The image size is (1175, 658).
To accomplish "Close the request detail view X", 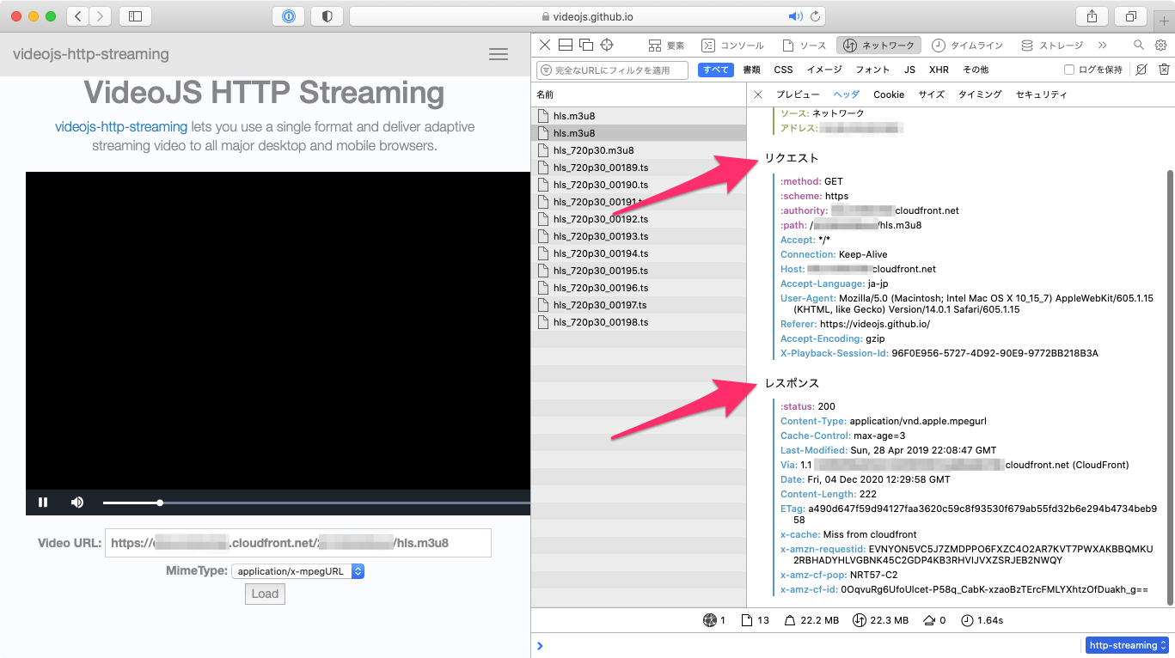I will pyautogui.click(x=757, y=94).
